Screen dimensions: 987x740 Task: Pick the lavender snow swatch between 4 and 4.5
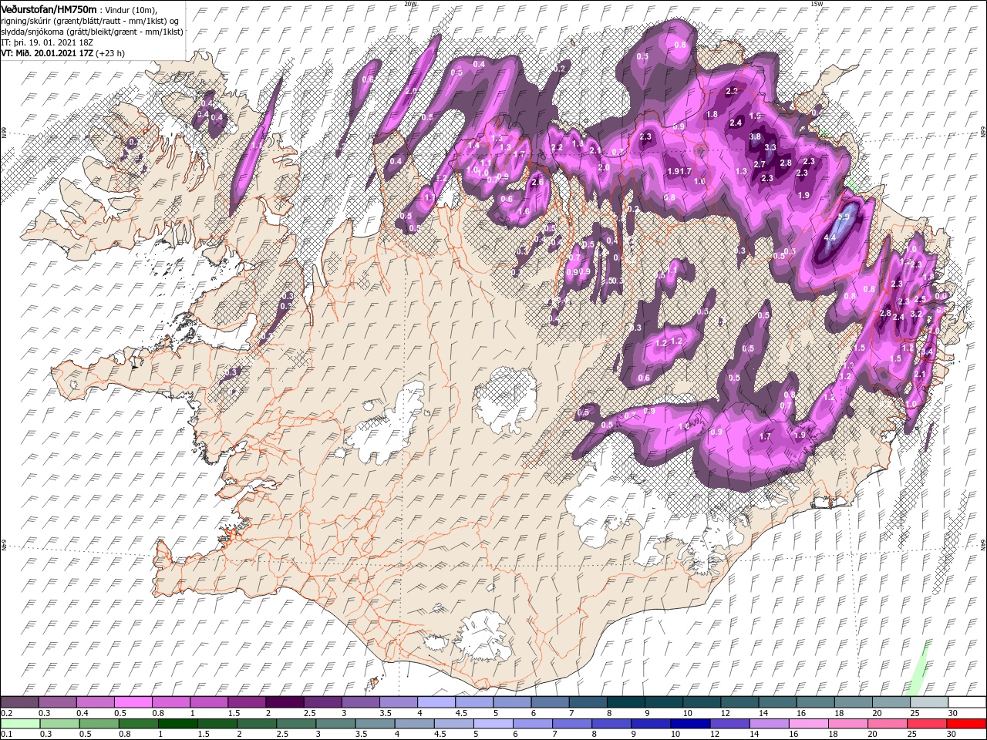(x=437, y=701)
